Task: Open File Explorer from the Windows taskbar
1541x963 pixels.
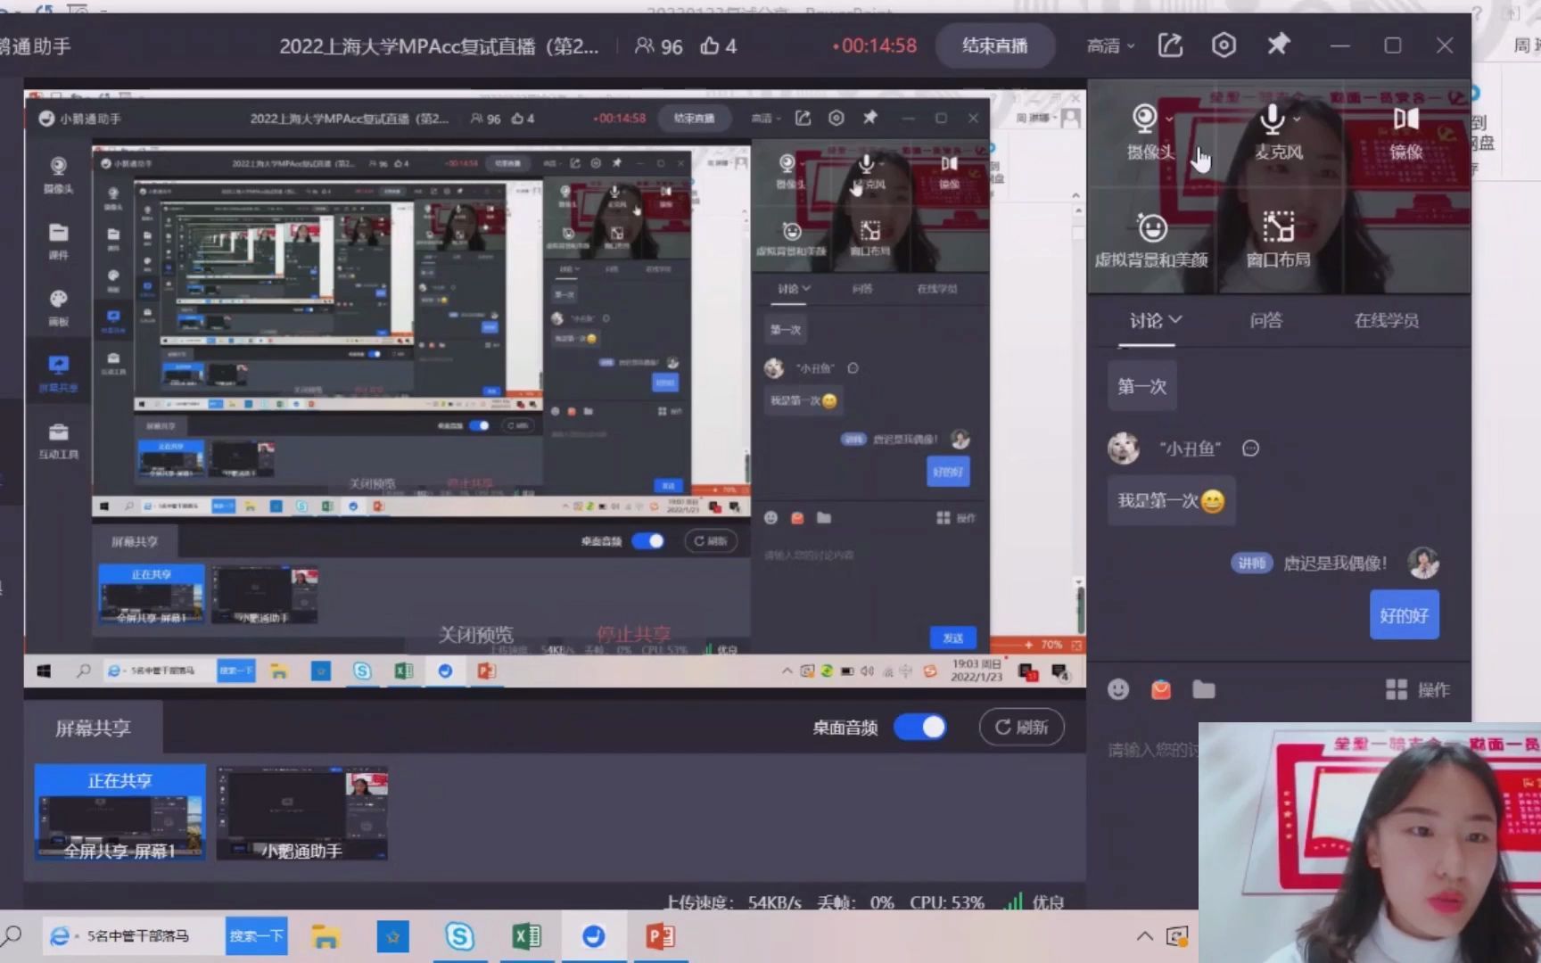Action: 326,936
